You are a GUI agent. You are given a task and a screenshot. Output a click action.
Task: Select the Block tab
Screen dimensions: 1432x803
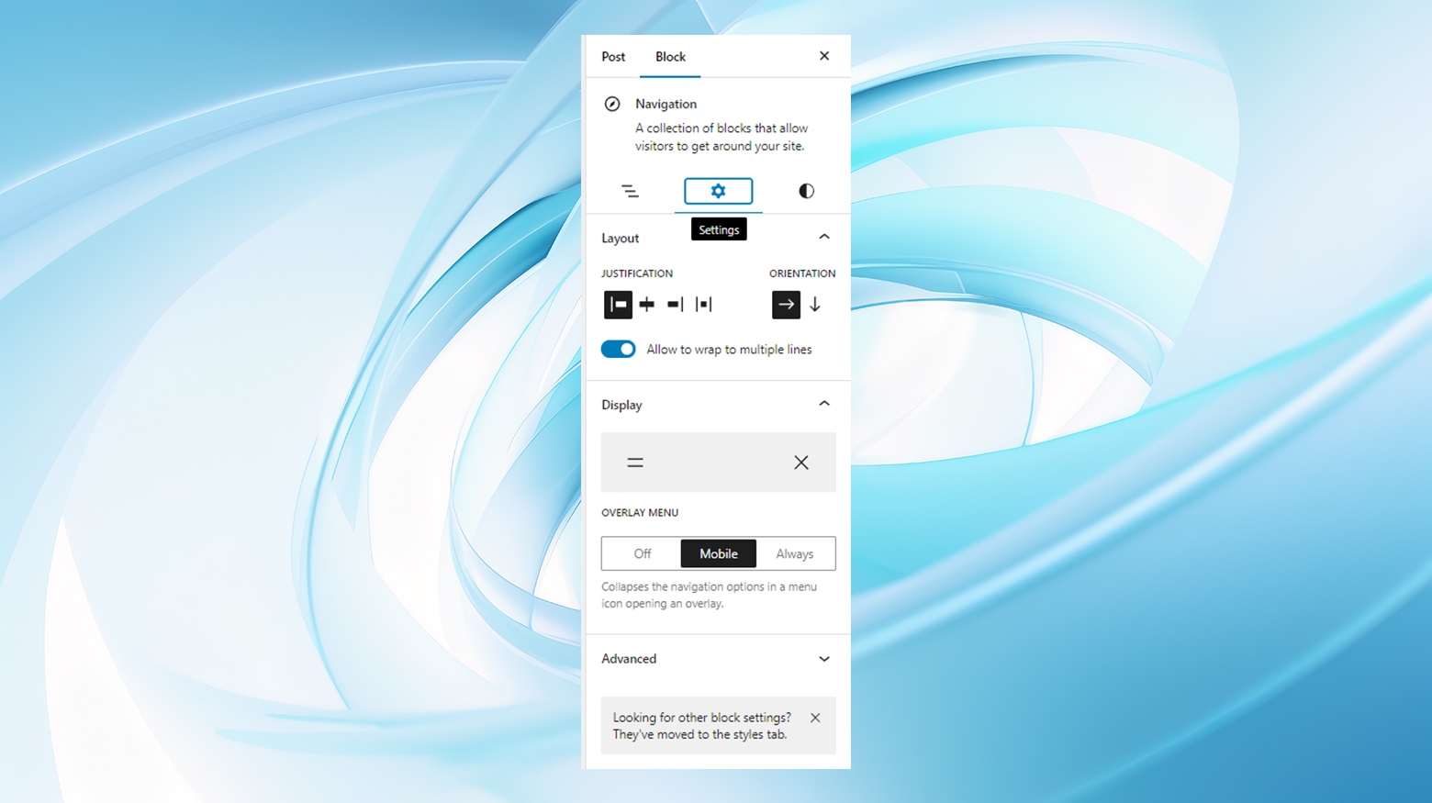670,56
